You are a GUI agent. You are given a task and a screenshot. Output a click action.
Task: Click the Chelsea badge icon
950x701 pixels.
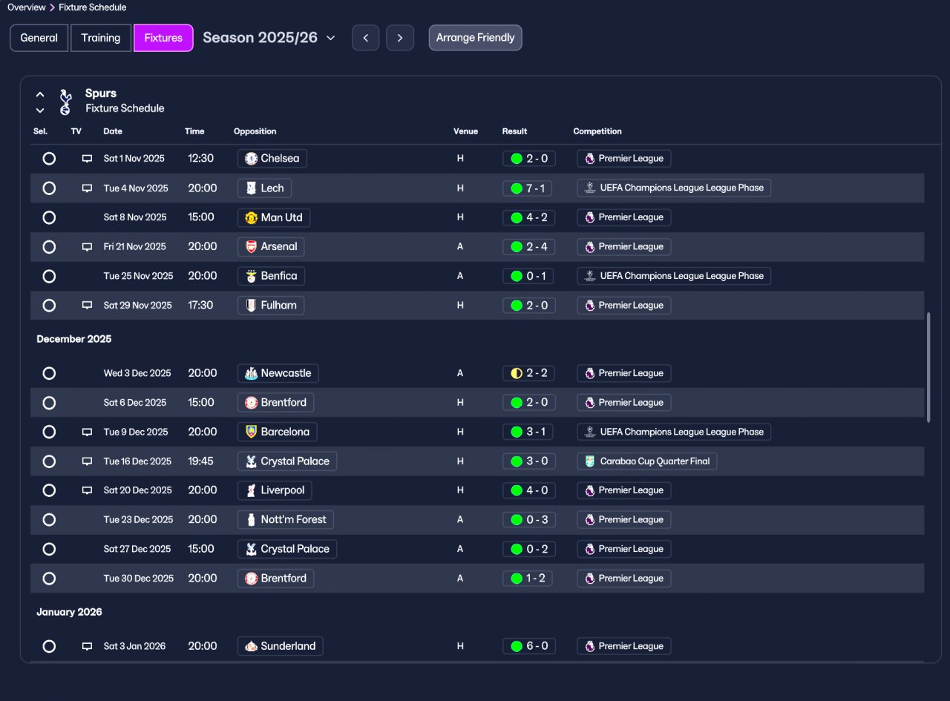(x=251, y=159)
